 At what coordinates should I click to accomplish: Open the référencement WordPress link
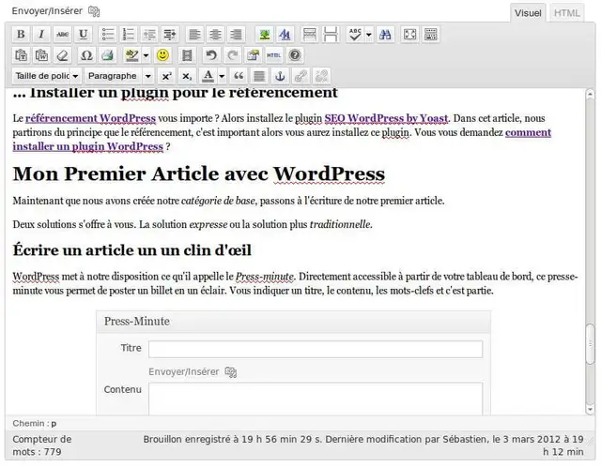[x=90, y=118]
